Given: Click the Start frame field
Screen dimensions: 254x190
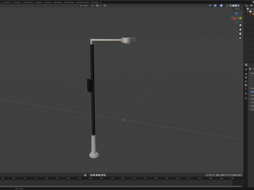Looking at the screenshot, I should pyautogui.click(x=224, y=175).
